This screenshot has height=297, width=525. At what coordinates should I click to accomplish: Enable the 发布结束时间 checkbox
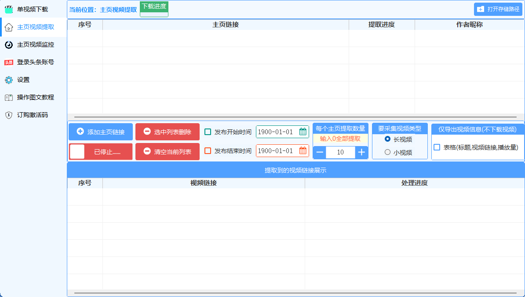coord(208,151)
